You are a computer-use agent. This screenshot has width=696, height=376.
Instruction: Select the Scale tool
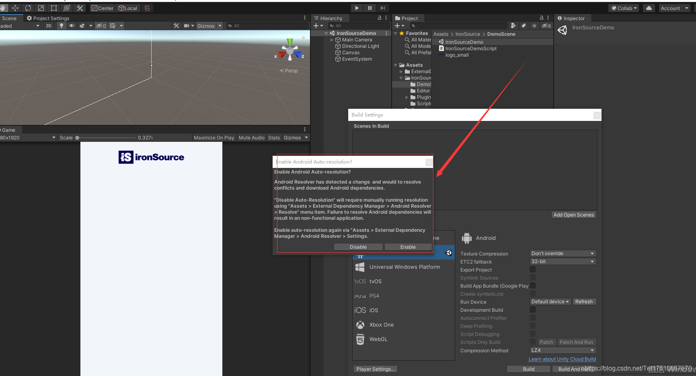coord(41,8)
